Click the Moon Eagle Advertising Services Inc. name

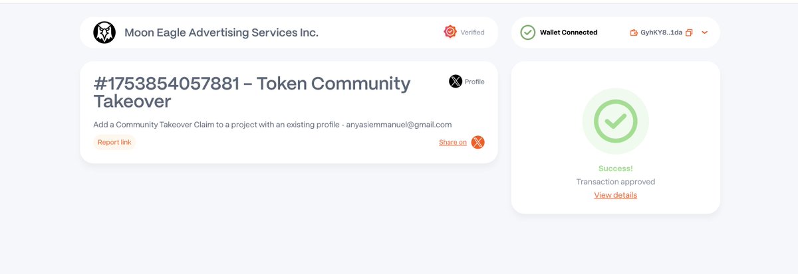pos(221,33)
